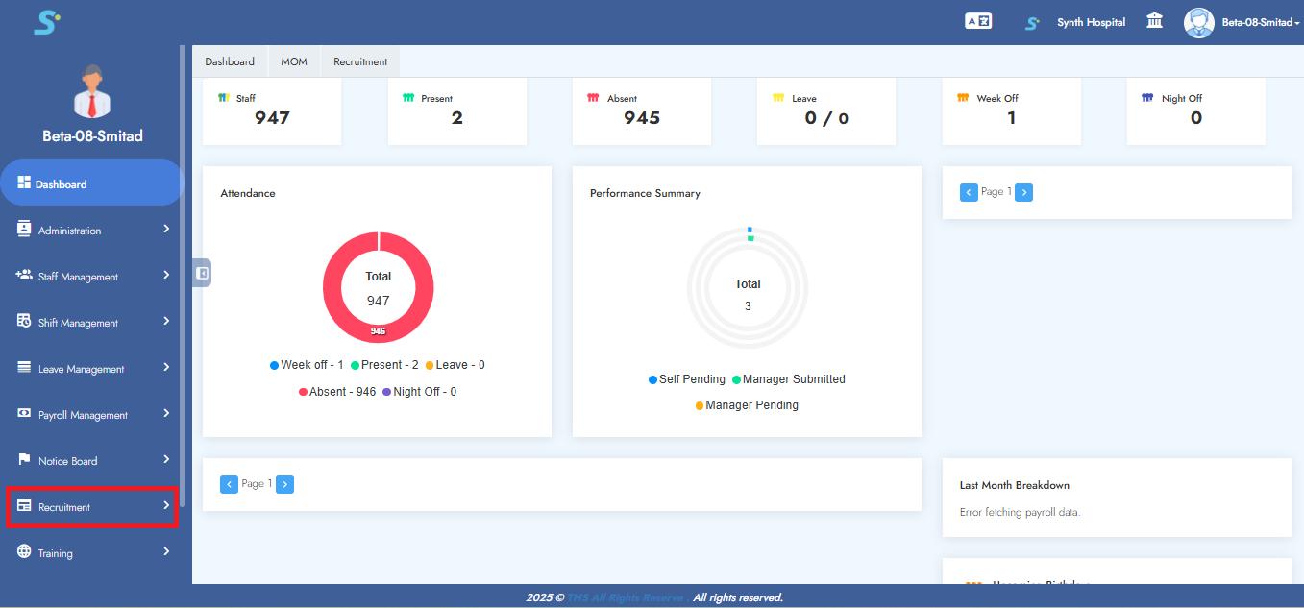Open the Beta-08-Smitad account dropdown

[1260, 22]
